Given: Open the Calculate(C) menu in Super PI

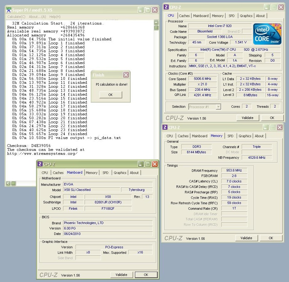Looking at the screenshot, I should [16, 17].
